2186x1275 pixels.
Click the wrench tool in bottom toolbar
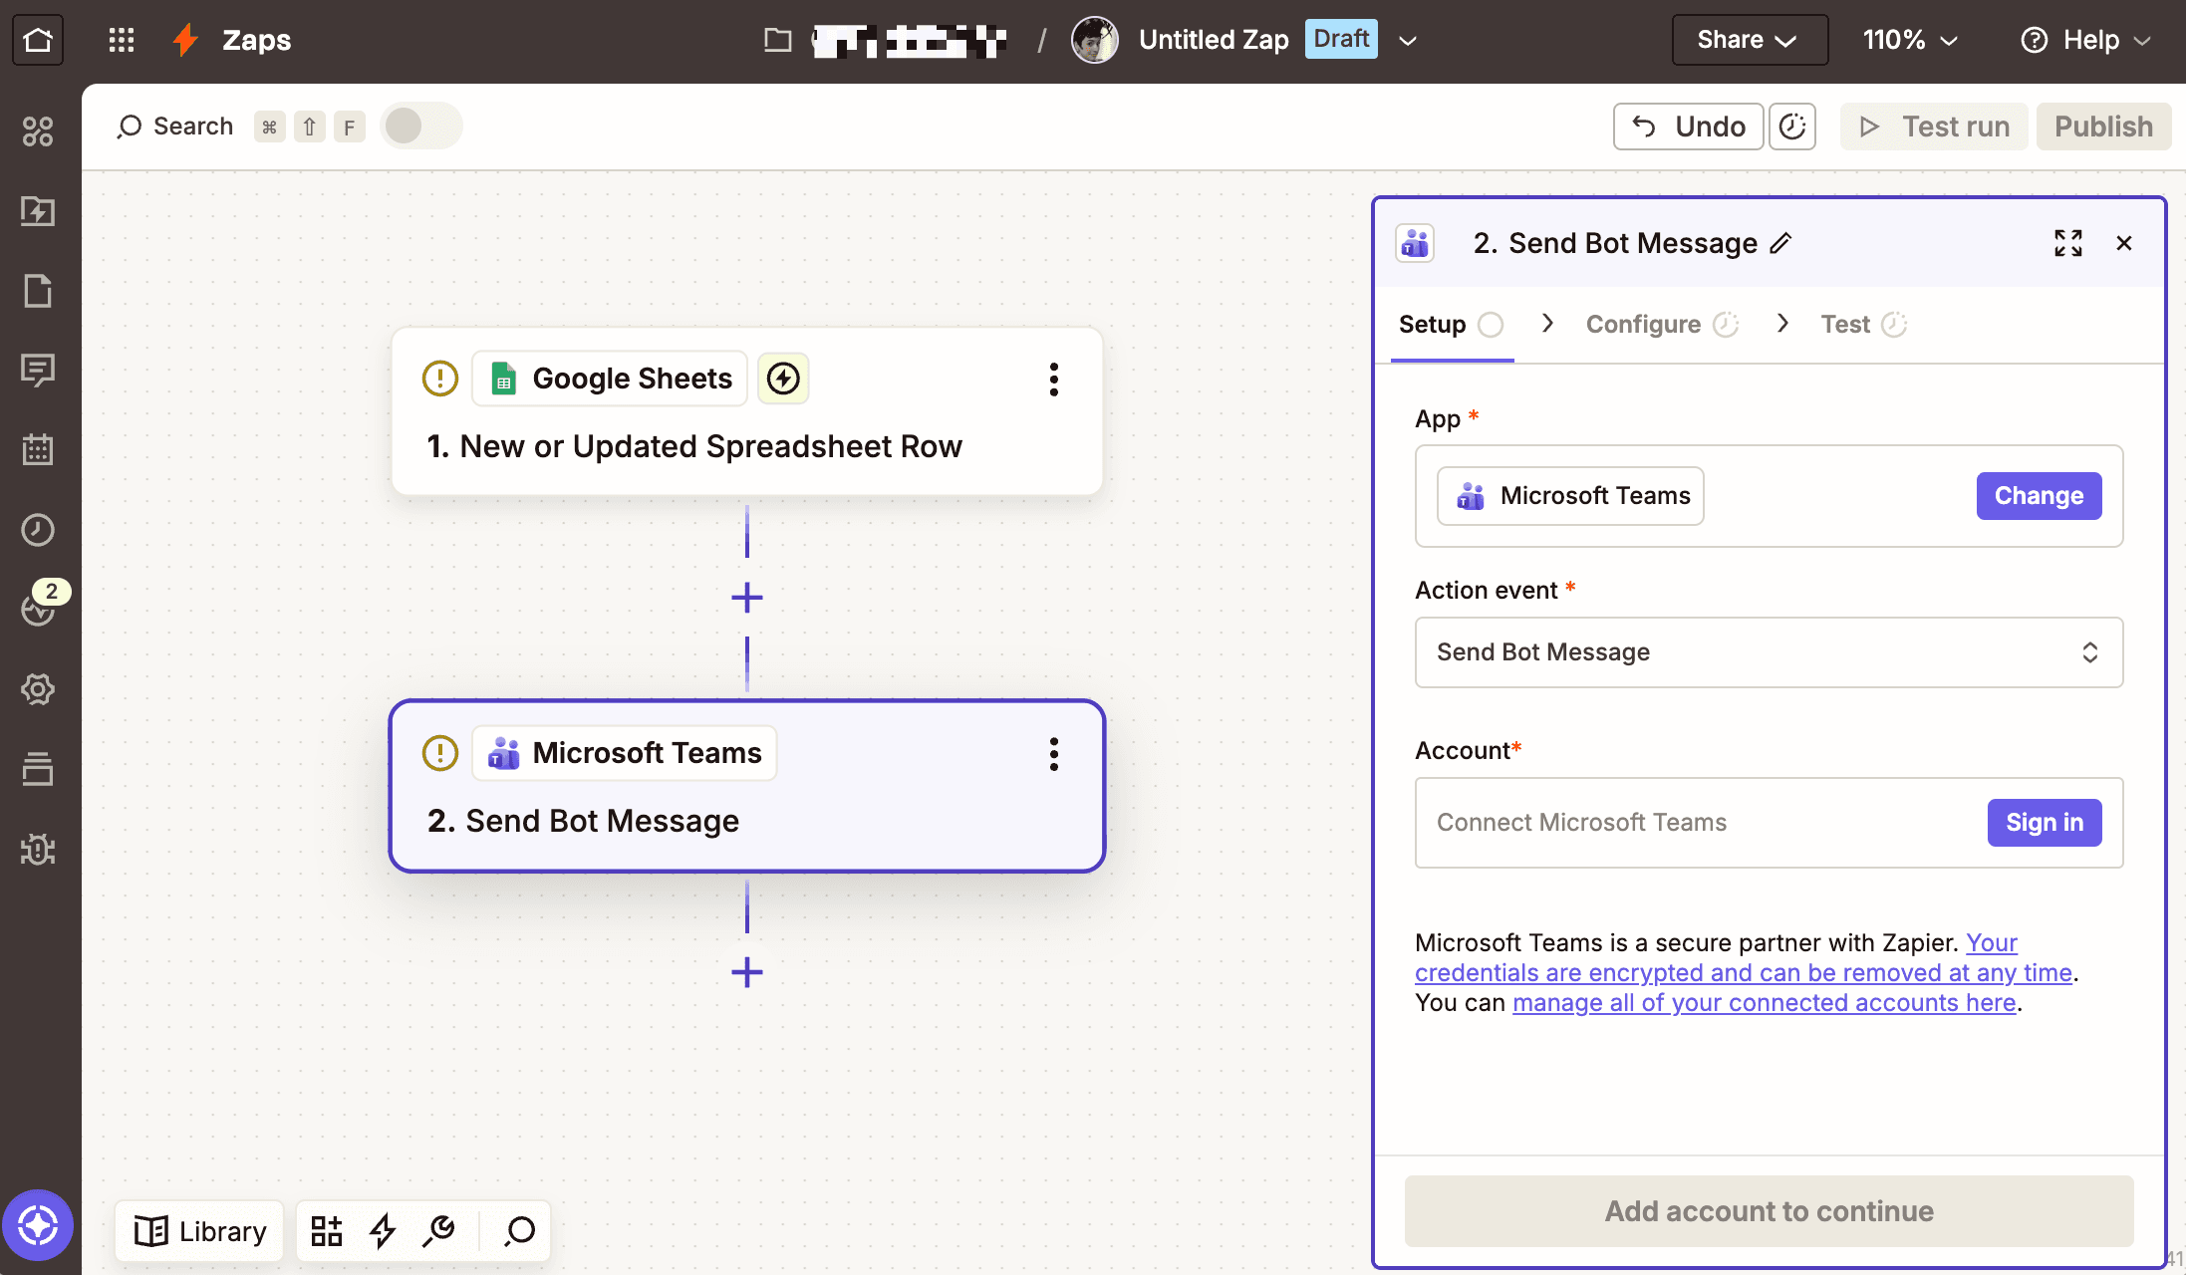click(x=438, y=1231)
